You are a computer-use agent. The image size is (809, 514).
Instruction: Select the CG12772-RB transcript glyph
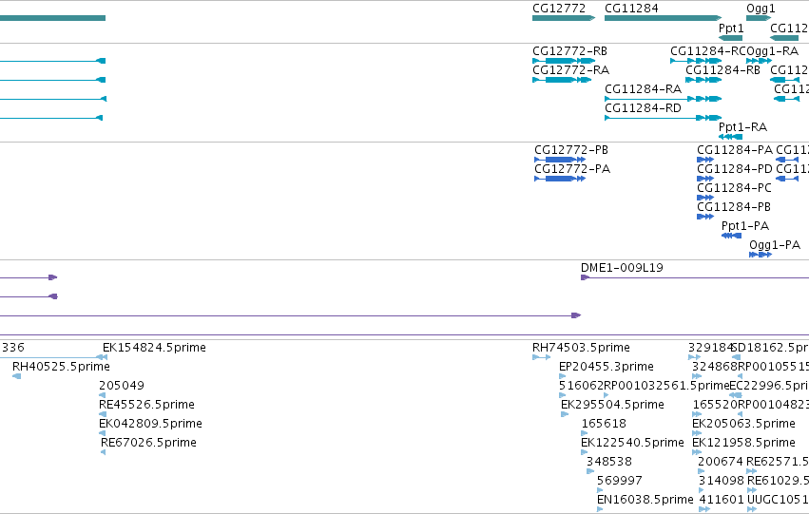pos(564,61)
